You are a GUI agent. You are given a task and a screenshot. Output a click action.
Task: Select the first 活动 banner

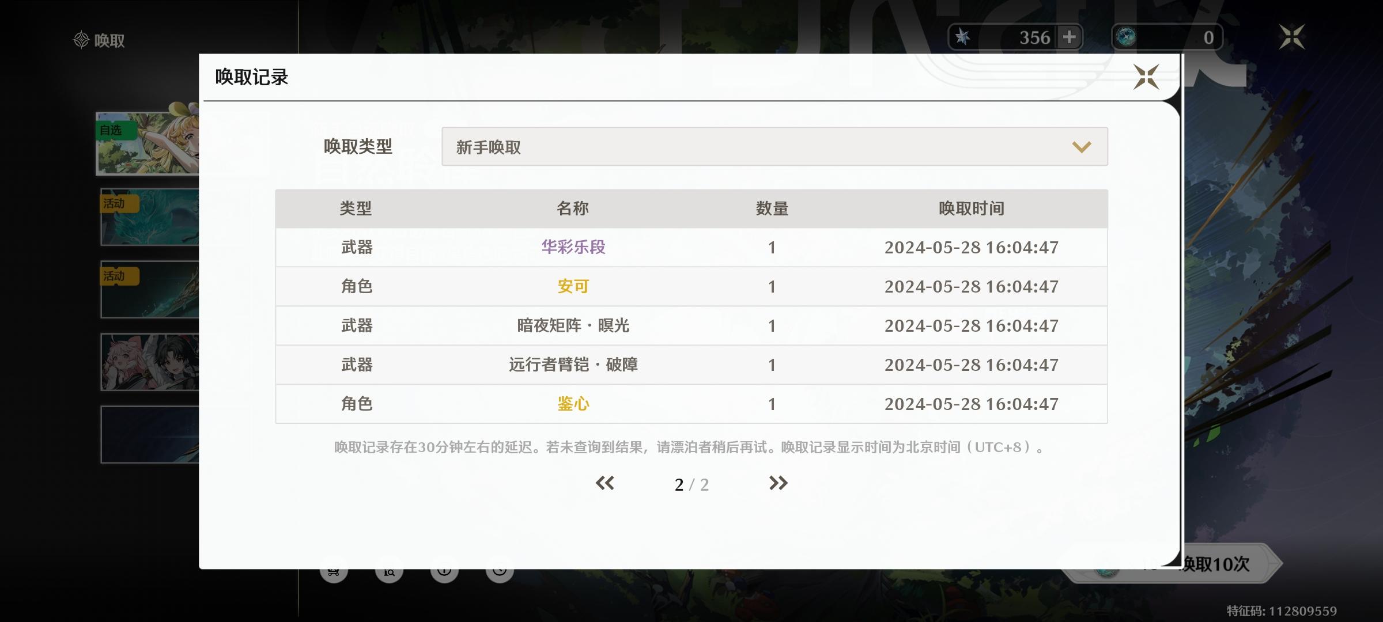[x=150, y=217]
